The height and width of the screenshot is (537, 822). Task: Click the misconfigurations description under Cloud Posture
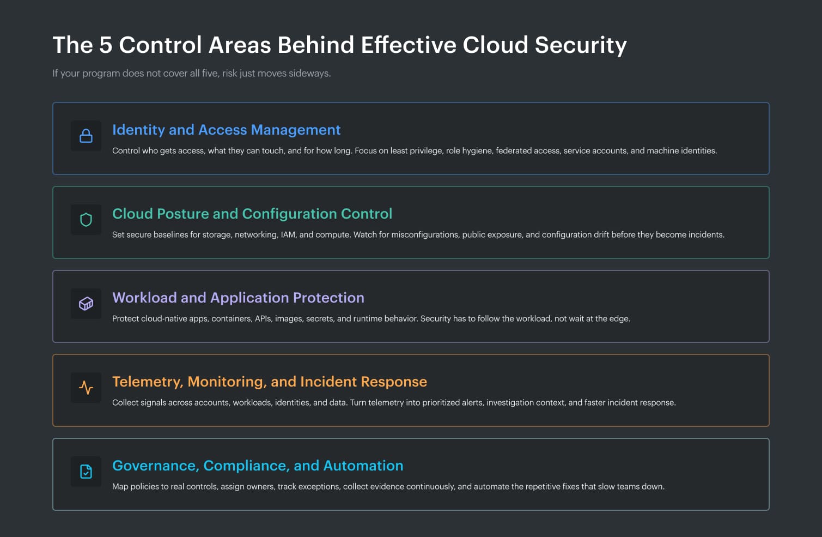tap(418, 234)
